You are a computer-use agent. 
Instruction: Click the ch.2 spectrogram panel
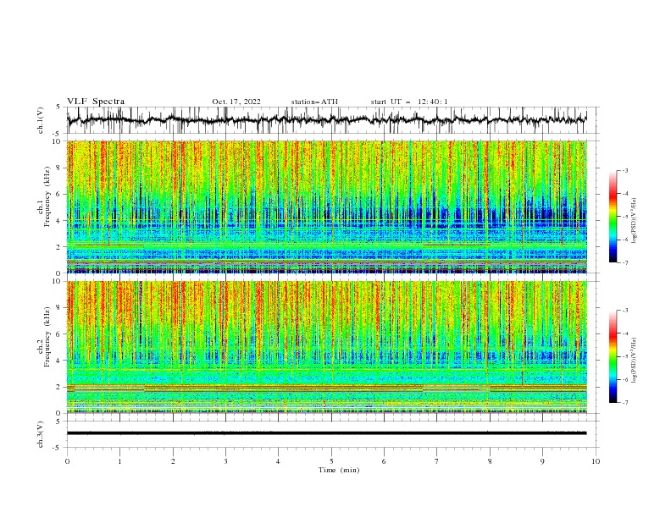click(327, 347)
